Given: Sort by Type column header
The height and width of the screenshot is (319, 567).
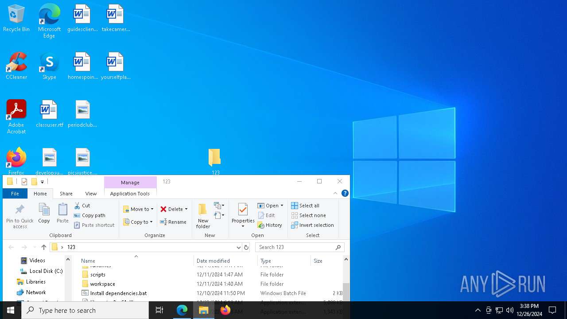Looking at the screenshot, I should [x=284, y=261].
